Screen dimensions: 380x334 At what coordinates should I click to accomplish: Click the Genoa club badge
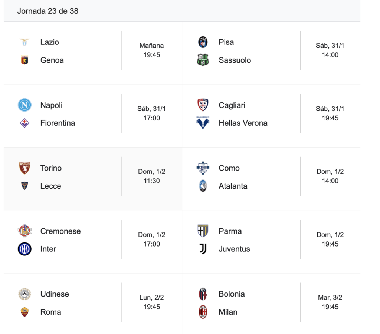click(24, 60)
